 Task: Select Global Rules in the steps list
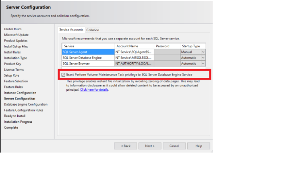tap(13, 29)
